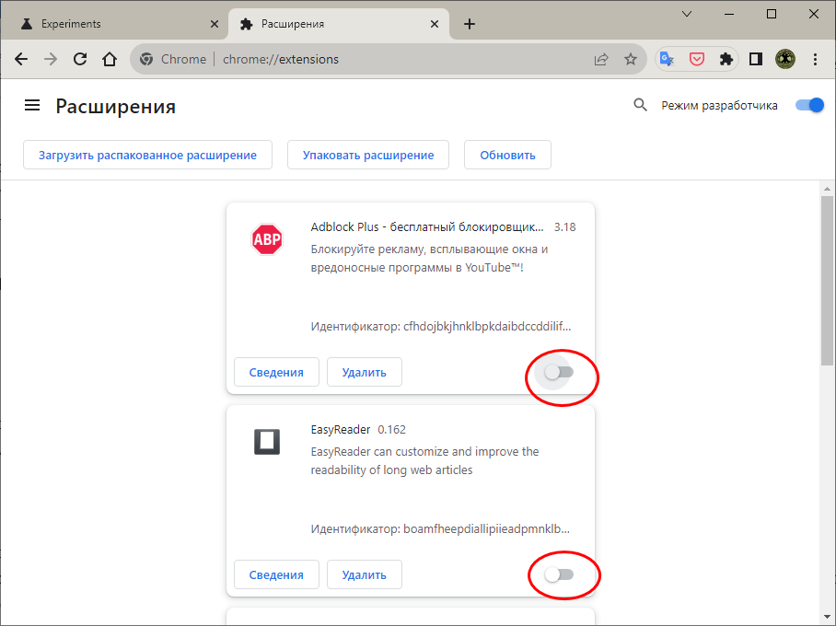Close the Experiments tab

click(x=215, y=24)
